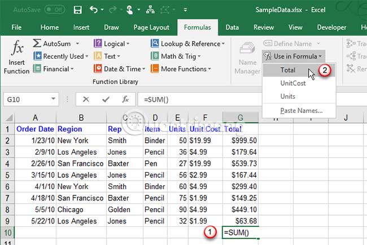
Task: Open the Math & Trig dropdown
Action: 176,56
